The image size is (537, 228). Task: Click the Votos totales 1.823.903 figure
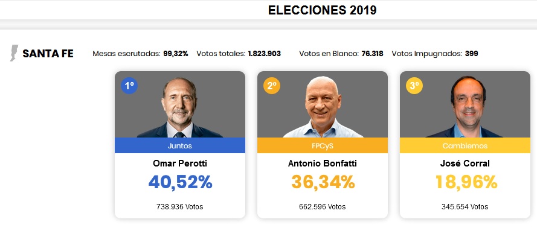point(239,54)
